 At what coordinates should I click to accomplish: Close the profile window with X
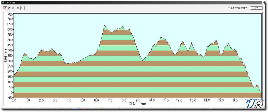tap(263, 3)
